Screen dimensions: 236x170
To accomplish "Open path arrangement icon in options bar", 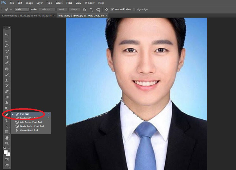I will [98, 10].
